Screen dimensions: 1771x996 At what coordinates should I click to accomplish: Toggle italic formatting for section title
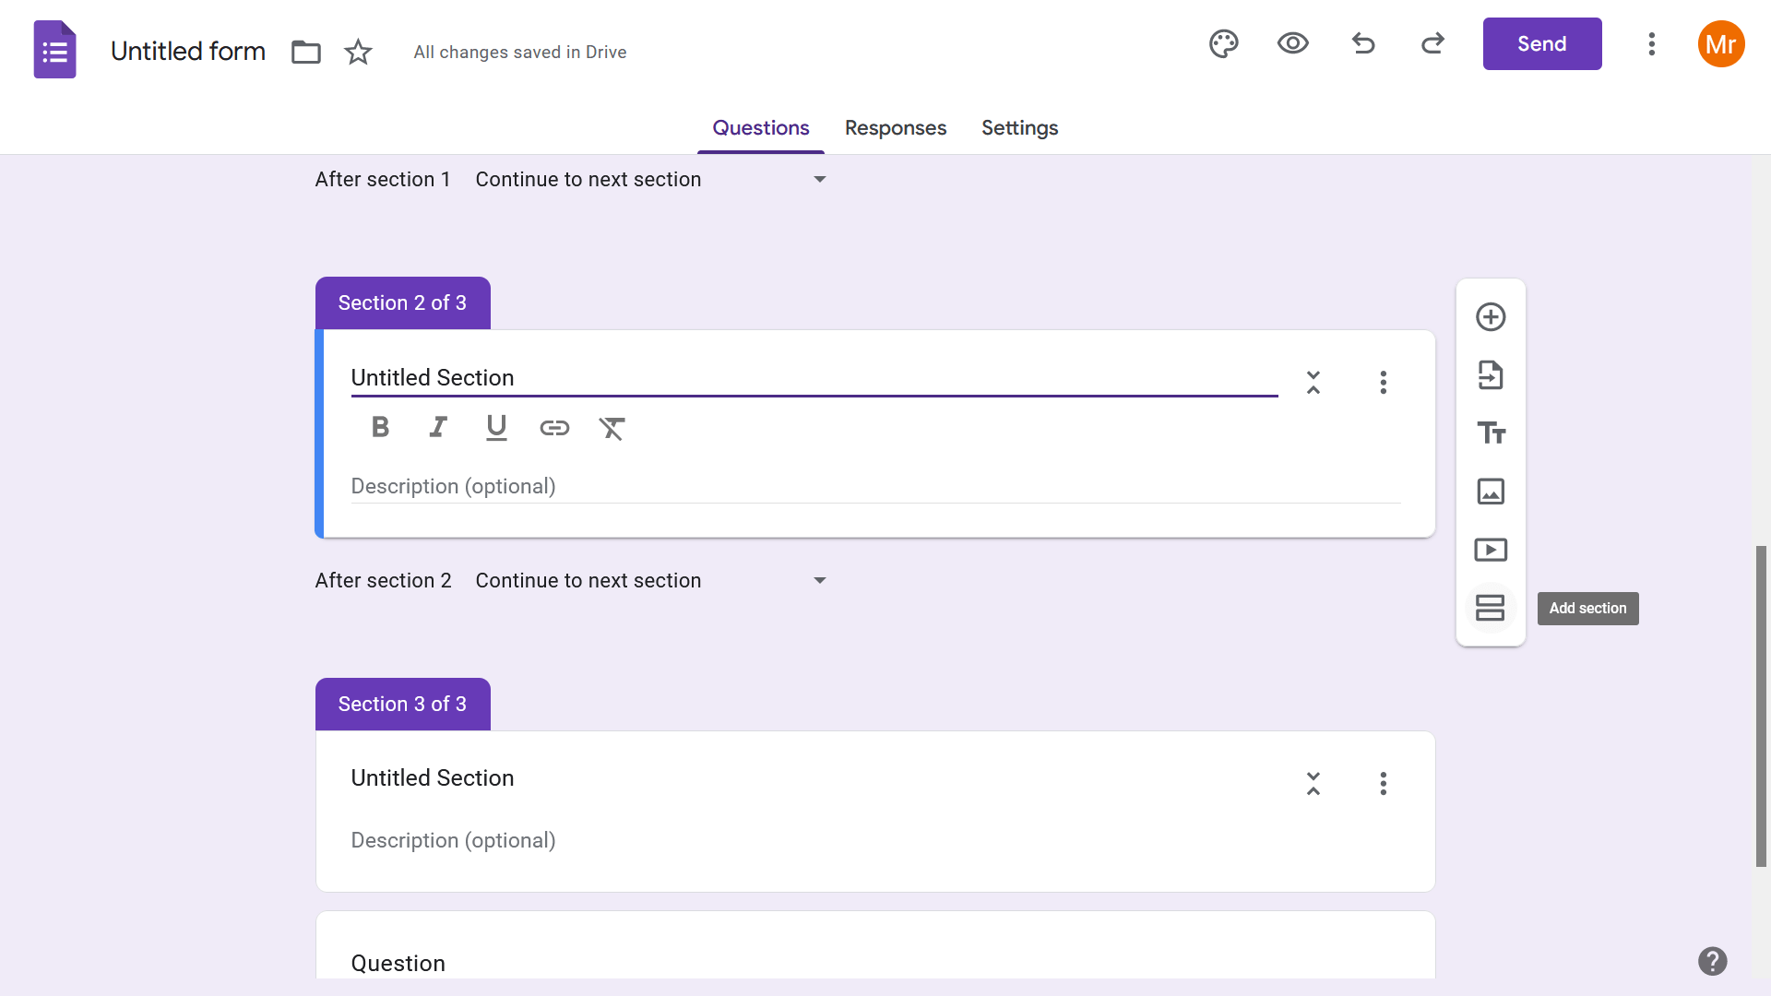(438, 427)
